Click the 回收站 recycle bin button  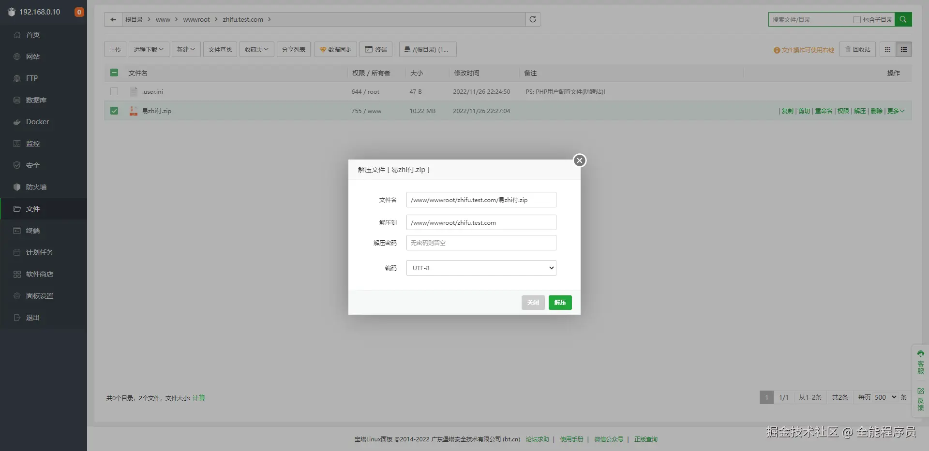tap(857, 49)
